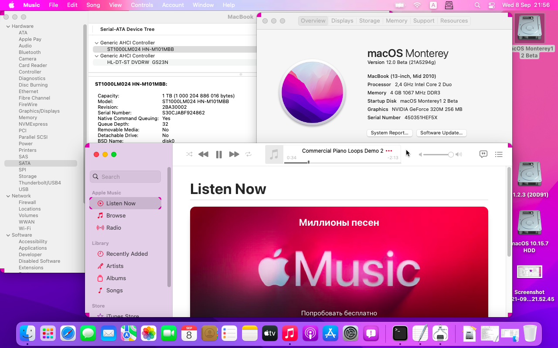Skip forward to the next track
The width and height of the screenshot is (558, 348).
(234, 154)
